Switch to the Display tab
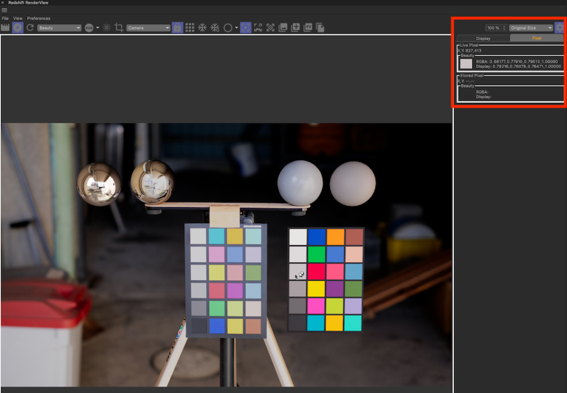This screenshot has height=393, width=567. (x=483, y=38)
